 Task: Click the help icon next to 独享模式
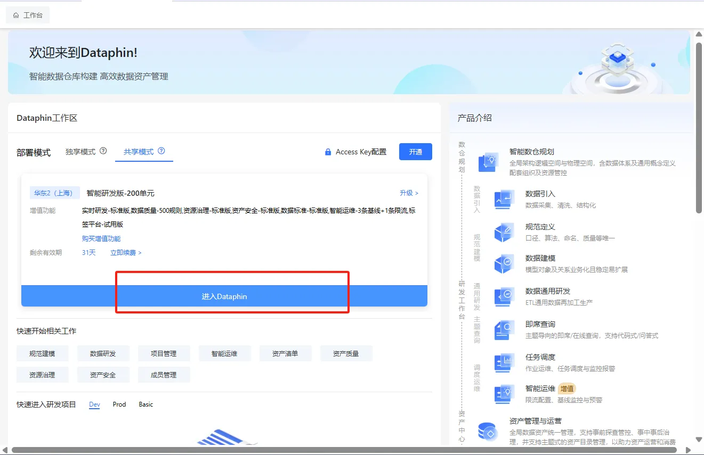103,151
